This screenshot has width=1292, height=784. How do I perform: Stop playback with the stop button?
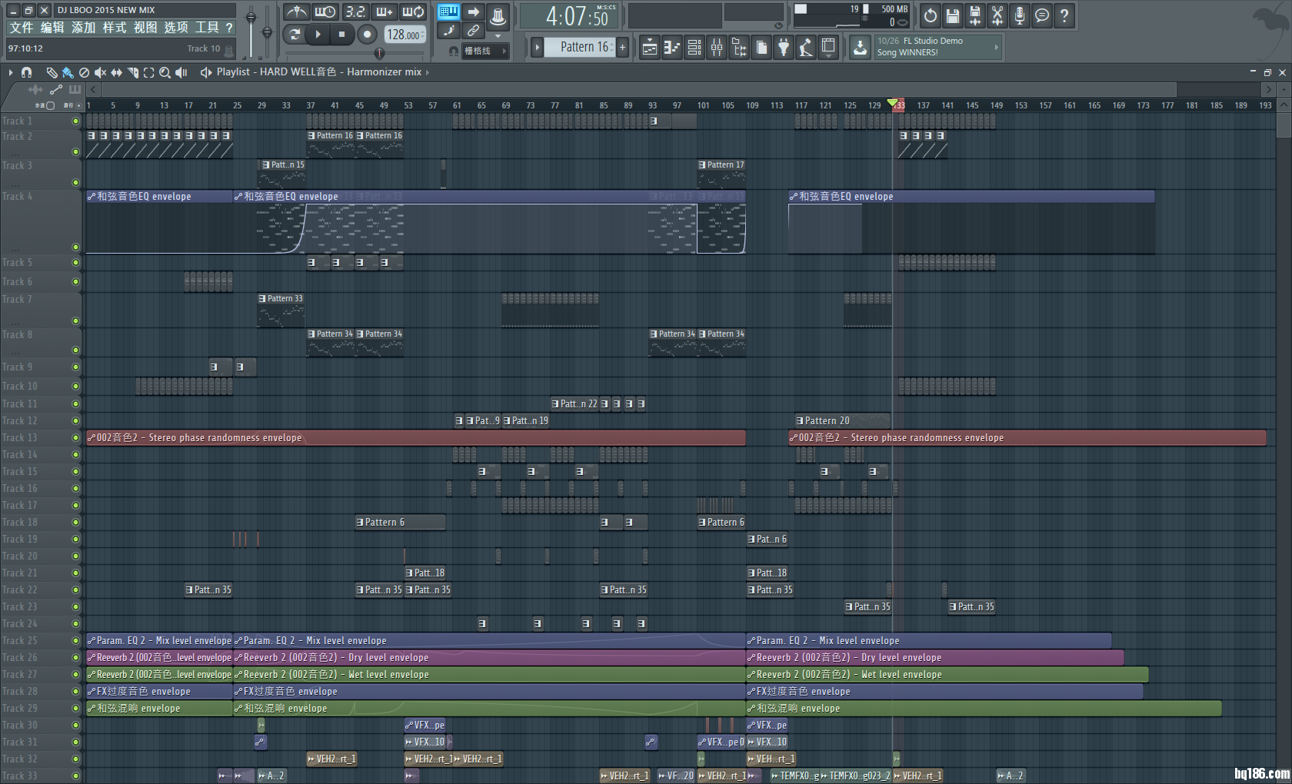pos(341,34)
